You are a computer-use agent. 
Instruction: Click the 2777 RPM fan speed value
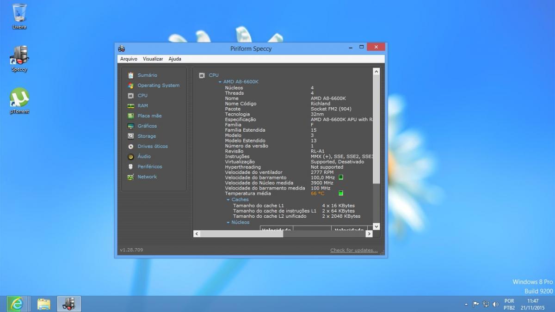click(x=322, y=172)
